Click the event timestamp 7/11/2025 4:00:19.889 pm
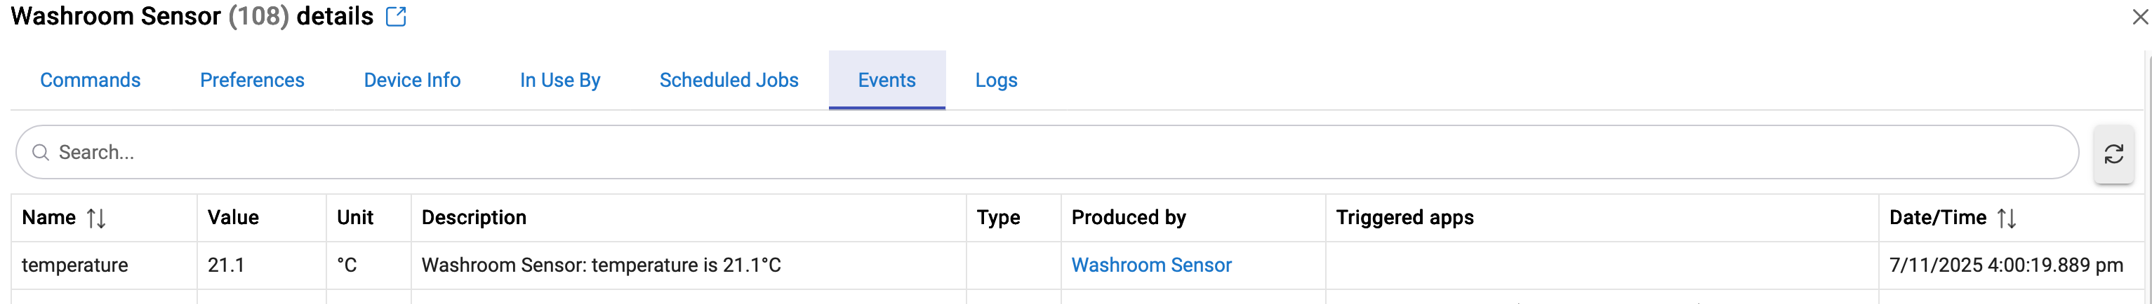The width and height of the screenshot is (2152, 304). click(2005, 265)
